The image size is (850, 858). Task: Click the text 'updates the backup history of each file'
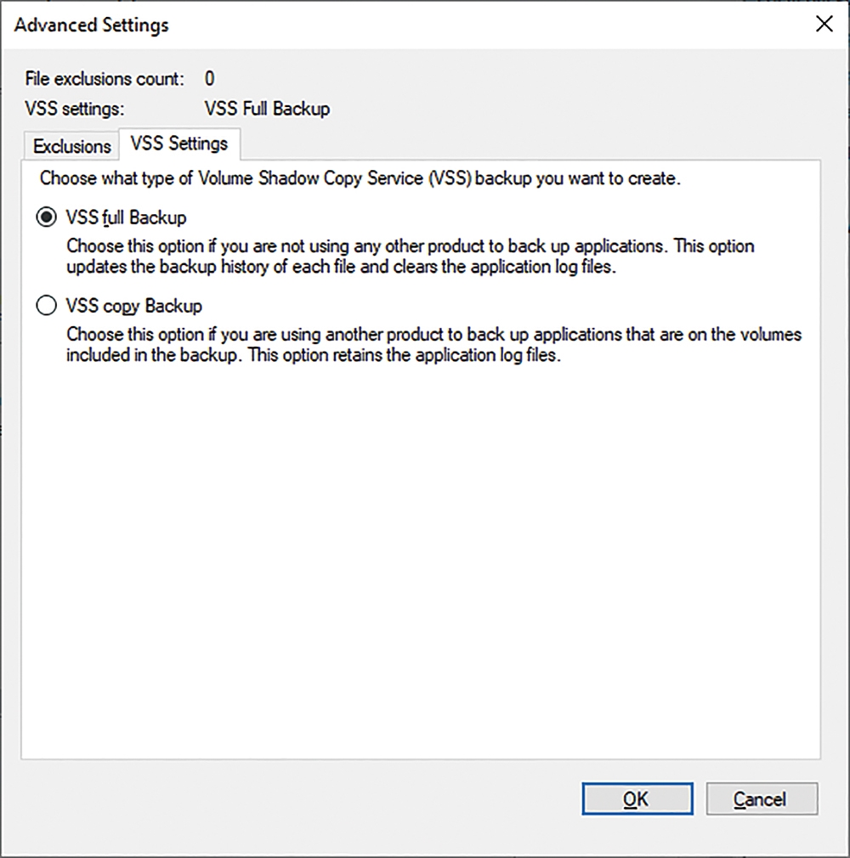coord(211,267)
